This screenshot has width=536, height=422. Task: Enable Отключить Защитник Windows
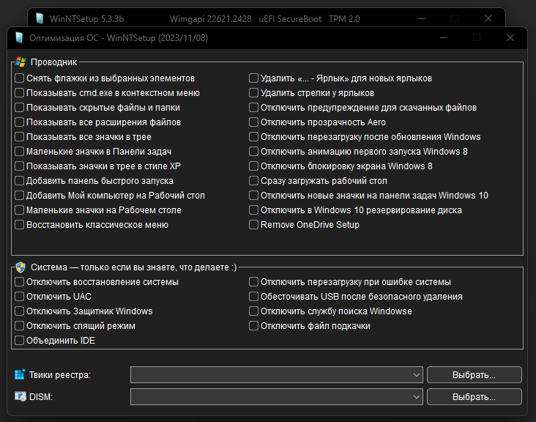(20, 311)
